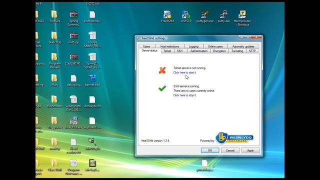Viewport: 320px width, 180px height.
Task: Click the green checkmark SSH status icon
Action: click(162, 88)
